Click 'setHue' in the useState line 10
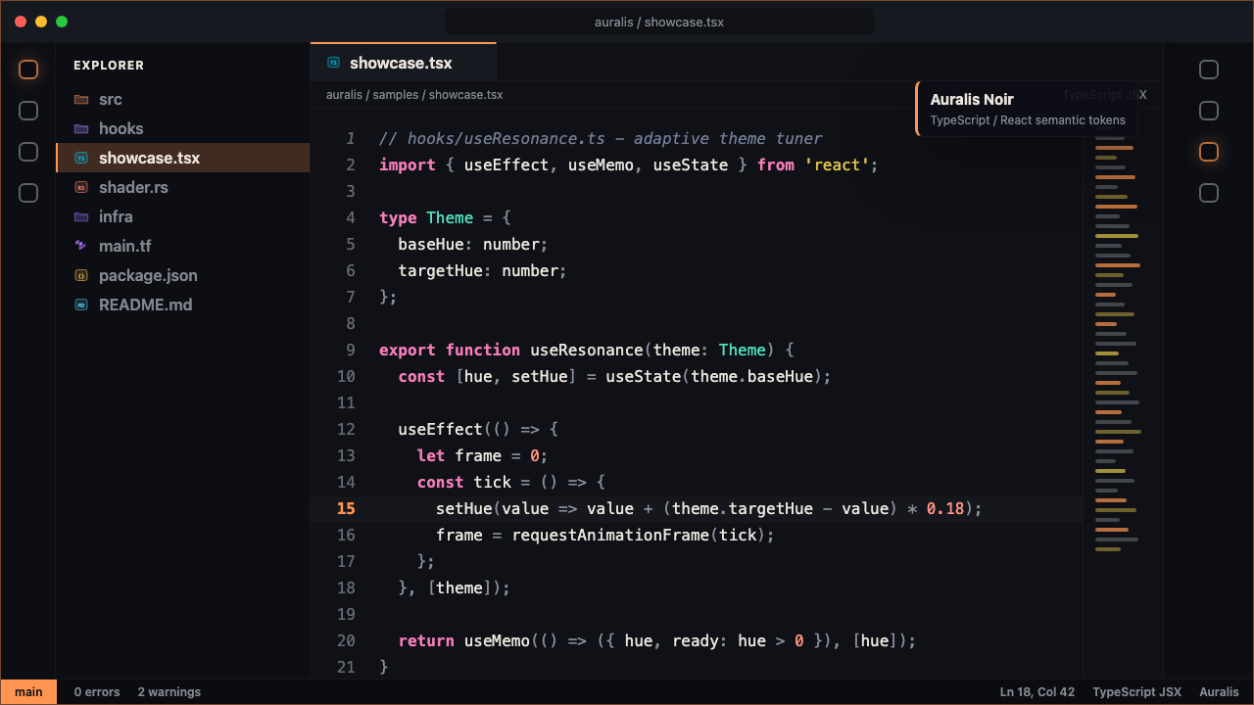This screenshot has width=1254, height=705. (x=540, y=376)
